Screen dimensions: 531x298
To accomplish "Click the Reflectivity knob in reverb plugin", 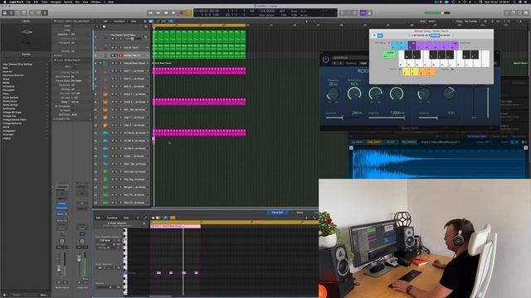I will pyautogui.click(x=354, y=94).
